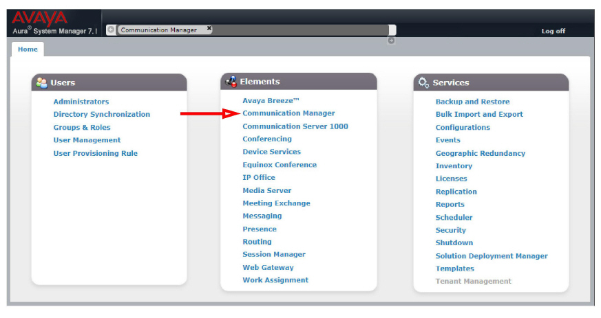The height and width of the screenshot is (318, 601).
Task: Open Reports service
Action: click(450, 205)
